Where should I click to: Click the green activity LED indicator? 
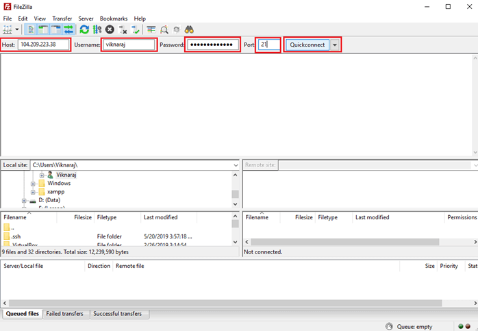click(x=461, y=326)
